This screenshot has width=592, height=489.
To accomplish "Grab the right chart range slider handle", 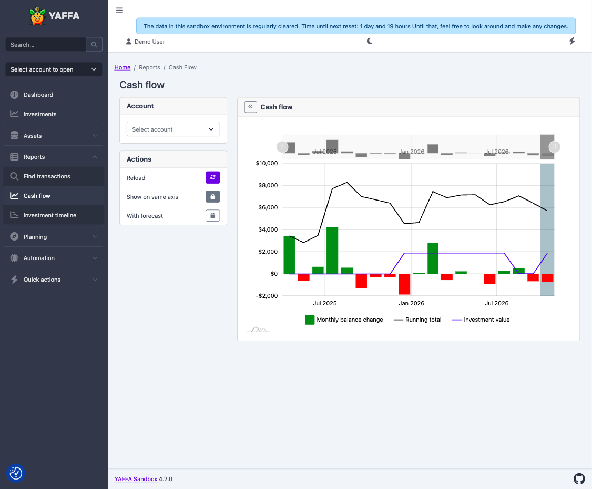I will (x=554, y=147).
